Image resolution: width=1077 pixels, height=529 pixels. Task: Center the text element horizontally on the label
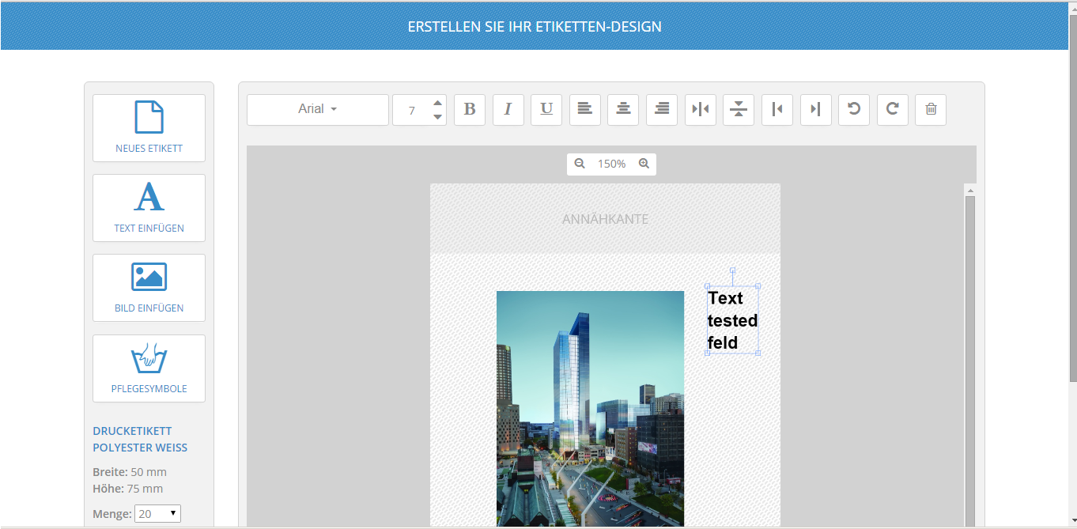pos(700,109)
